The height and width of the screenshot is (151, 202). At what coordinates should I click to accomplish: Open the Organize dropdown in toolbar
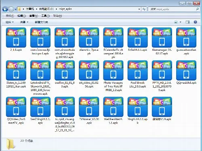10,22
